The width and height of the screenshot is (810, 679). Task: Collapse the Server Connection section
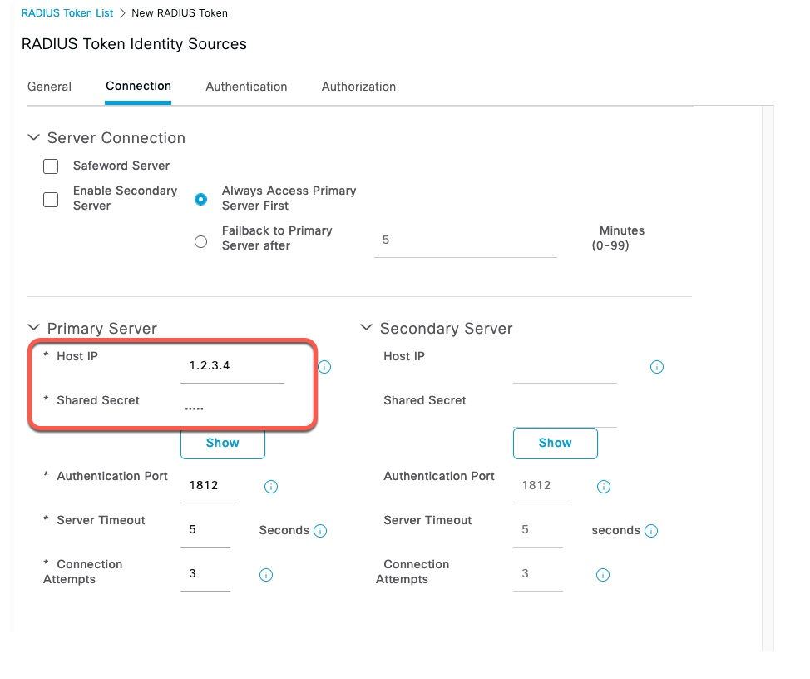[x=33, y=137]
